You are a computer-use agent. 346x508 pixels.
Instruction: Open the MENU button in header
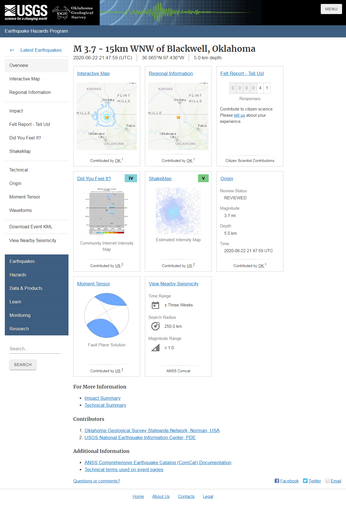pos(331,9)
